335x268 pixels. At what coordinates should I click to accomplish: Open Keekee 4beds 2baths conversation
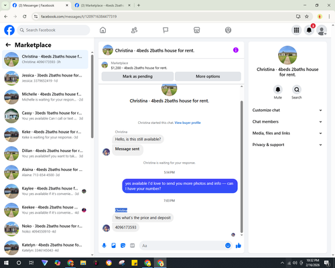pos(45,210)
